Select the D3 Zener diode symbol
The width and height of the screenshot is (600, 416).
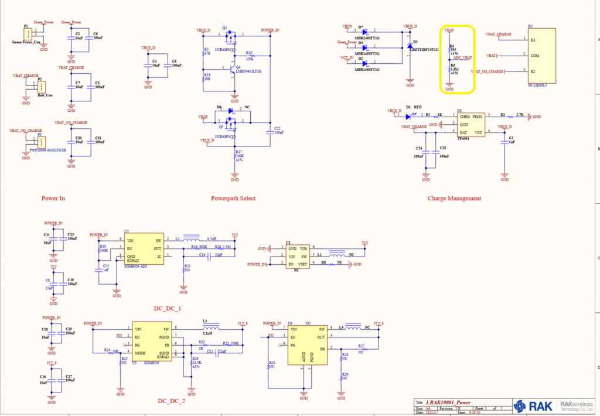(410, 46)
